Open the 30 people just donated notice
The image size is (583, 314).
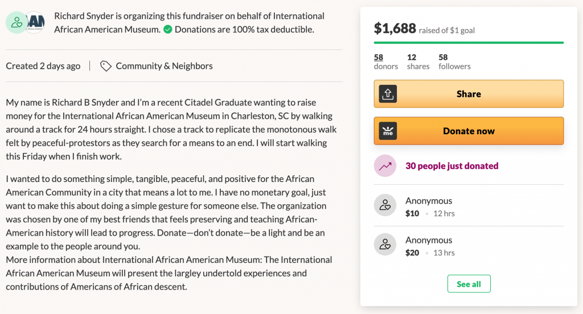coord(451,166)
